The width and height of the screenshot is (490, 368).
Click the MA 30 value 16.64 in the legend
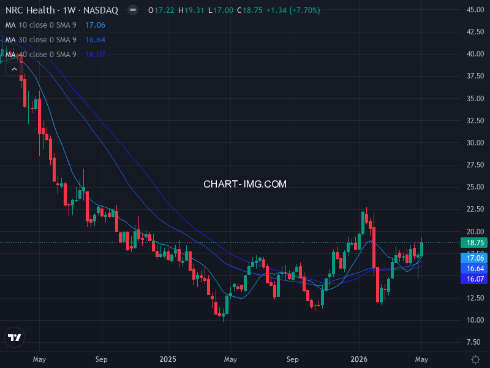tap(96, 40)
